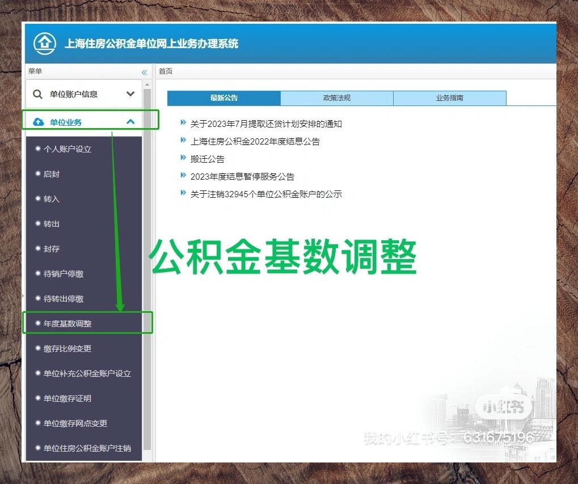578x484 pixels.
Task: Select 缴存比例变更 in the sidebar
Action: click(x=67, y=349)
